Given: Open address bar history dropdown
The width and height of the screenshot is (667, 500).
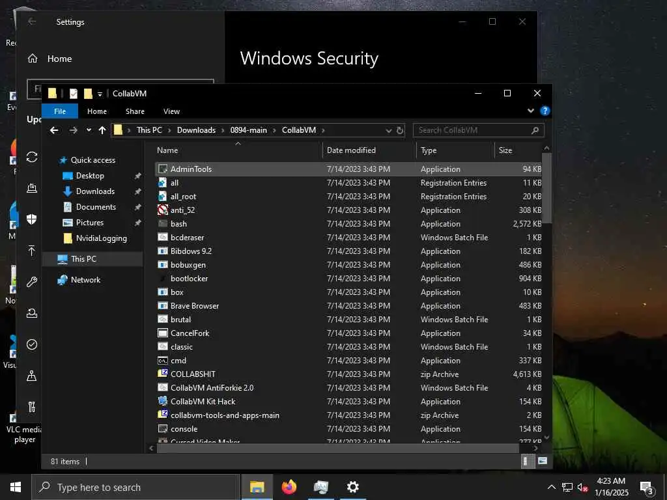Looking at the screenshot, I should click(388, 130).
